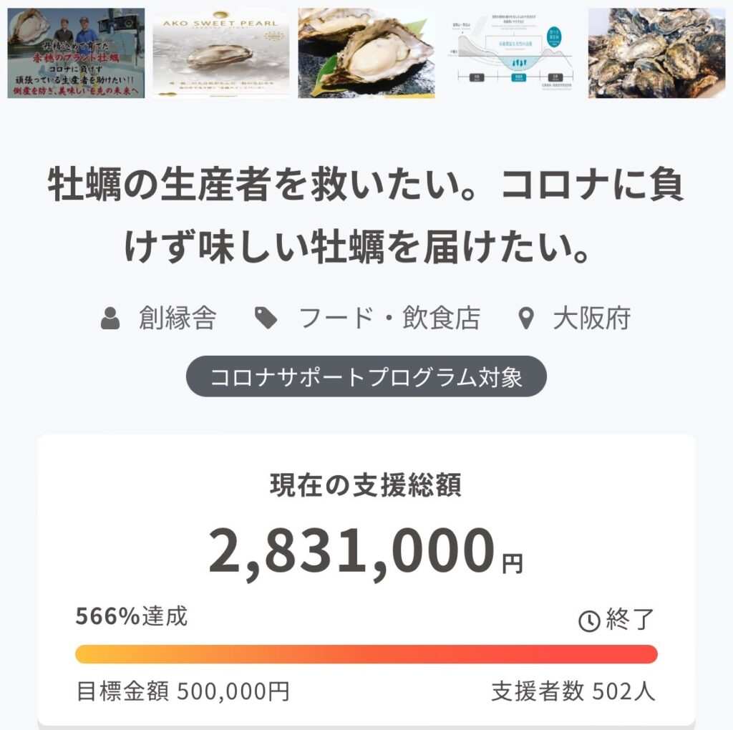The width and height of the screenshot is (733, 730).
Task: Select the AKO SWEET PEARL thumbnail
Action: tap(221, 53)
